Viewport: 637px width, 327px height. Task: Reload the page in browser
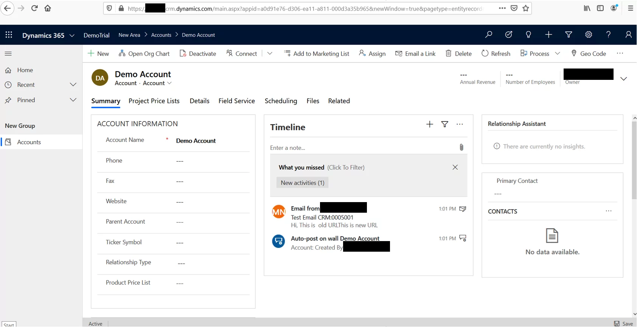click(34, 8)
